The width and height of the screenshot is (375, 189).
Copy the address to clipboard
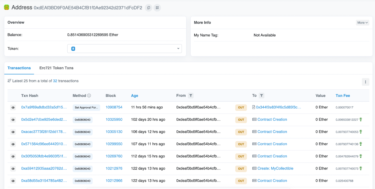click(x=149, y=8)
